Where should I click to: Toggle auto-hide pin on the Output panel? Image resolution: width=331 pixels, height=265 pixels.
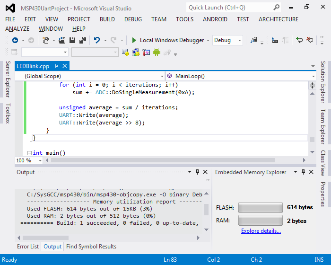[x=198, y=172]
